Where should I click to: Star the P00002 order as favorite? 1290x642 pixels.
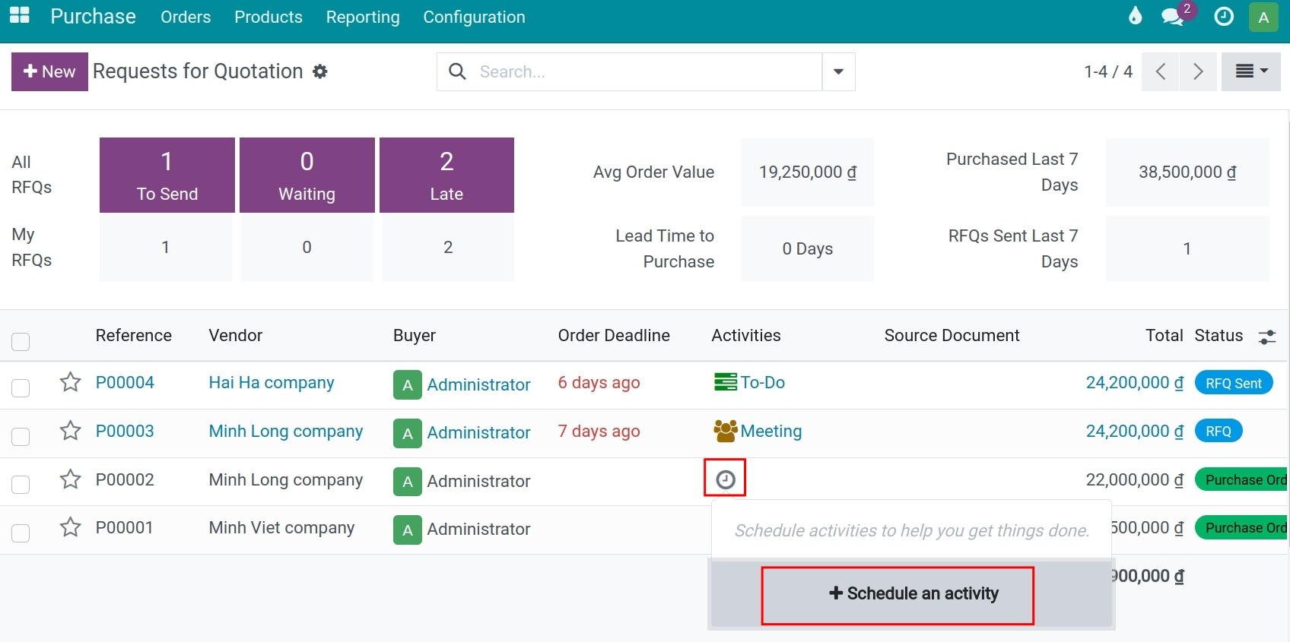tap(70, 479)
